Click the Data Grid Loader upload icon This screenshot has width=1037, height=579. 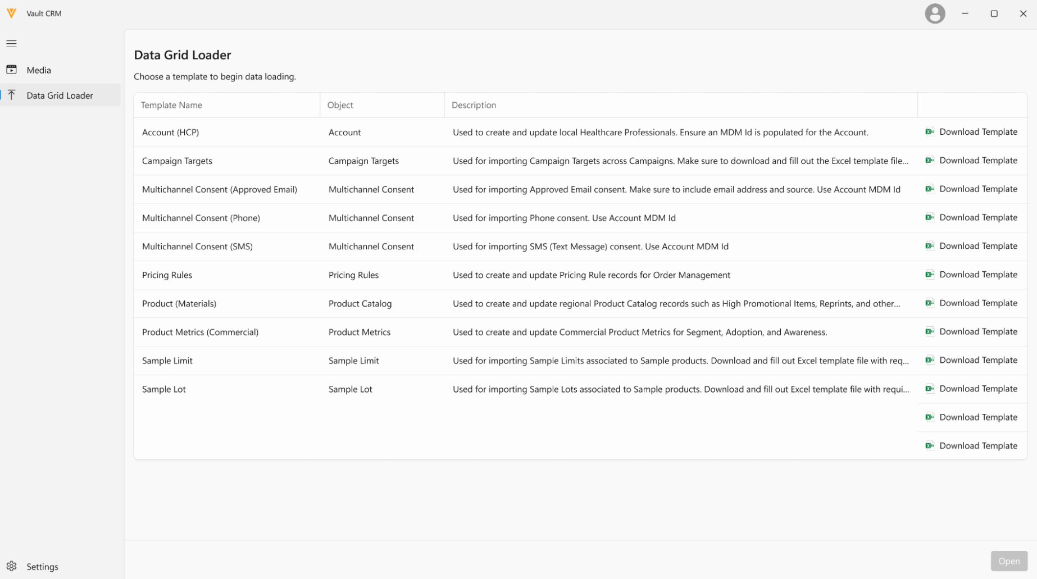coord(11,95)
